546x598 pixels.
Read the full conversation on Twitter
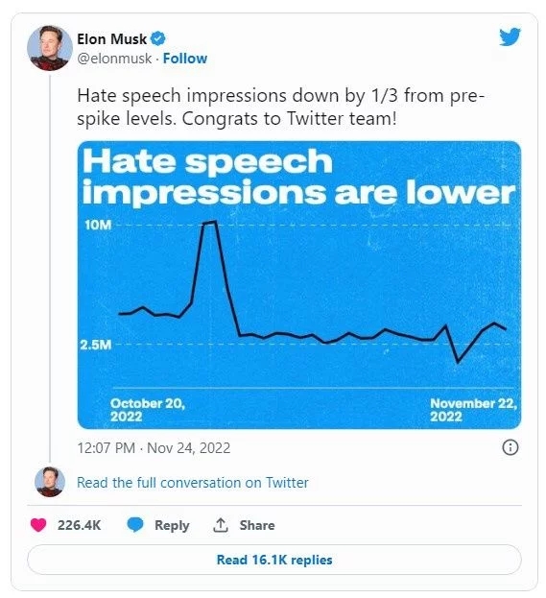point(193,483)
